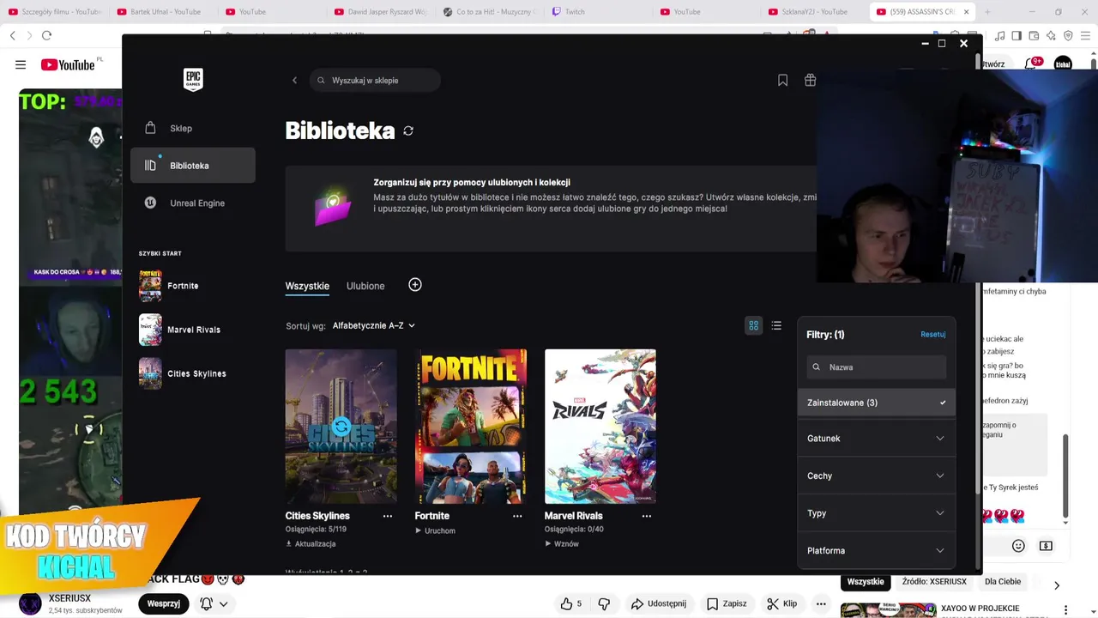Screen dimensions: 1098x618
Task: Reset filters with Resetuj link
Action: pyautogui.click(x=932, y=334)
